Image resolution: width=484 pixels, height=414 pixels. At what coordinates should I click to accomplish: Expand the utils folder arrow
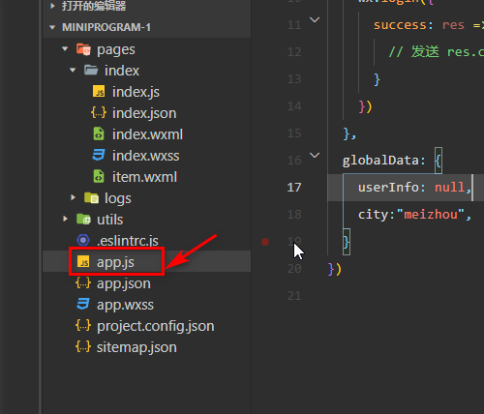[65, 219]
